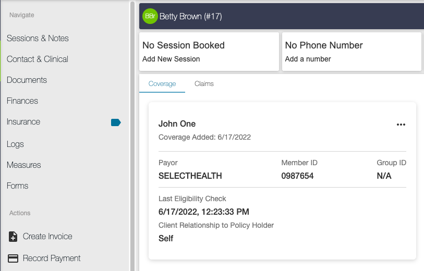Click the Create Invoice document icon
Image resolution: width=424 pixels, height=271 pixels.
pos(14,237)
